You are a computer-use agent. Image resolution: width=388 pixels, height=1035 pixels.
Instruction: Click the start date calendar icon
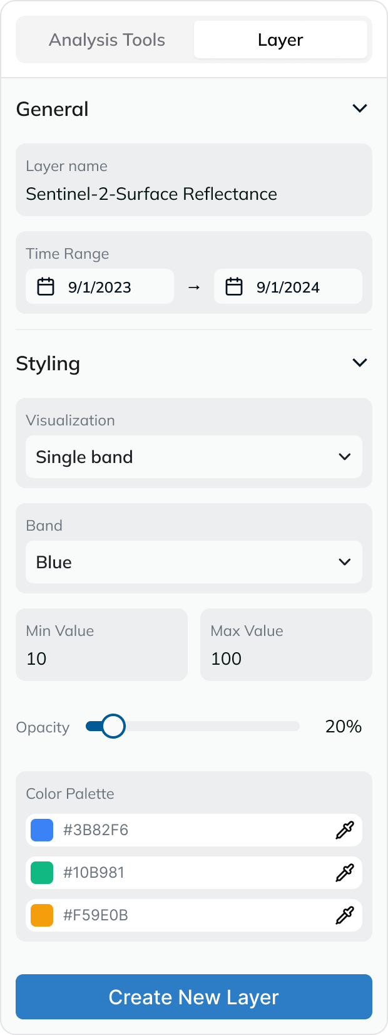click(x=46, y=287)
